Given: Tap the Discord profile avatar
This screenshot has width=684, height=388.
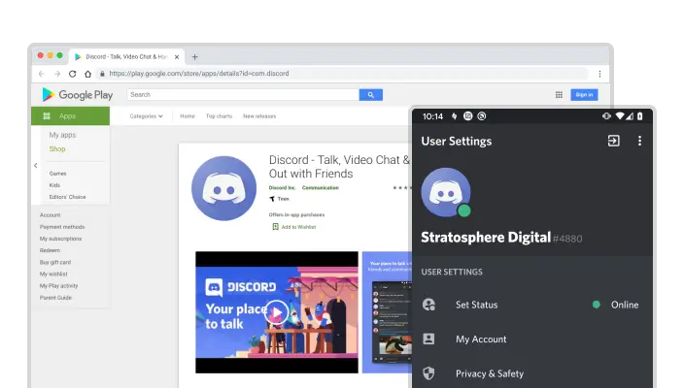Looking at the screenshot, I should 445,192.
